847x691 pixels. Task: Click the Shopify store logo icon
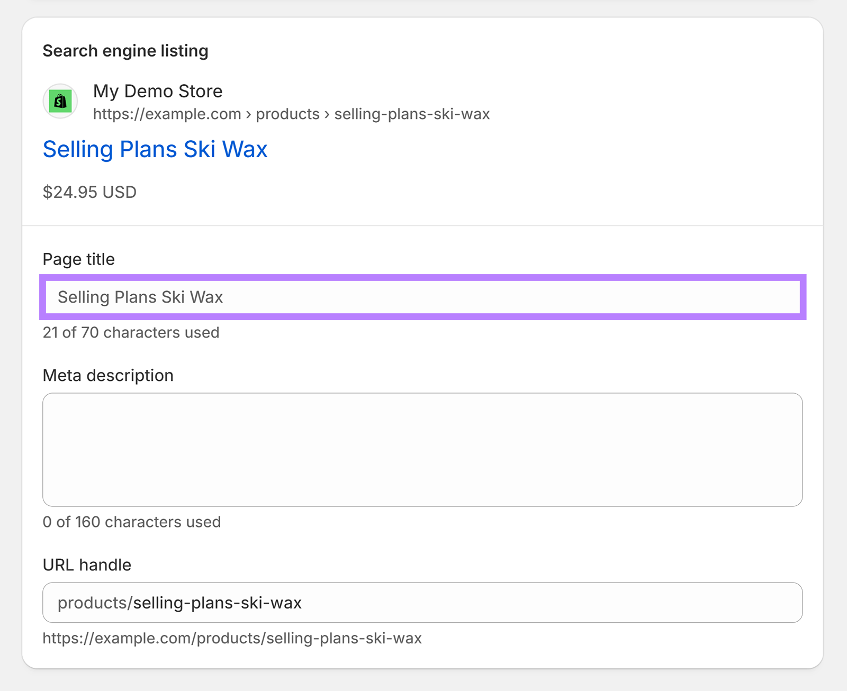(x=60, y=101)
